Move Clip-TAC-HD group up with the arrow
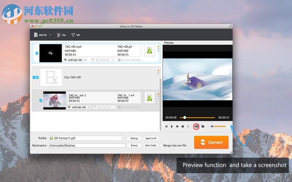The width and height of the screenshot is (292, 182). click(158, 74)
